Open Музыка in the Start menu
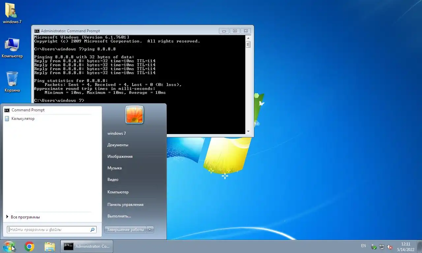Viewport: 422px width, 253px height. 114,168
